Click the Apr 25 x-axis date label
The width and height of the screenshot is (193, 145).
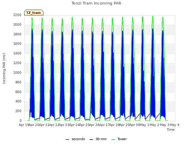84,125
